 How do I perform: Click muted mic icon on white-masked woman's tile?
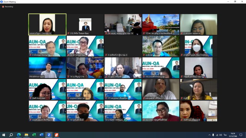(182, 55)
